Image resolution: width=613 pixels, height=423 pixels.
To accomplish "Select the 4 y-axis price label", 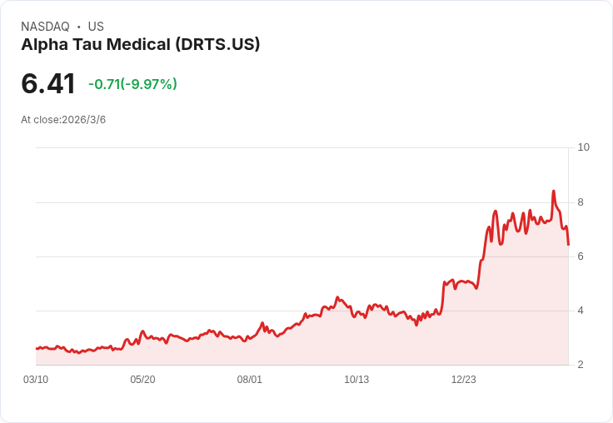I will point(581,311).
